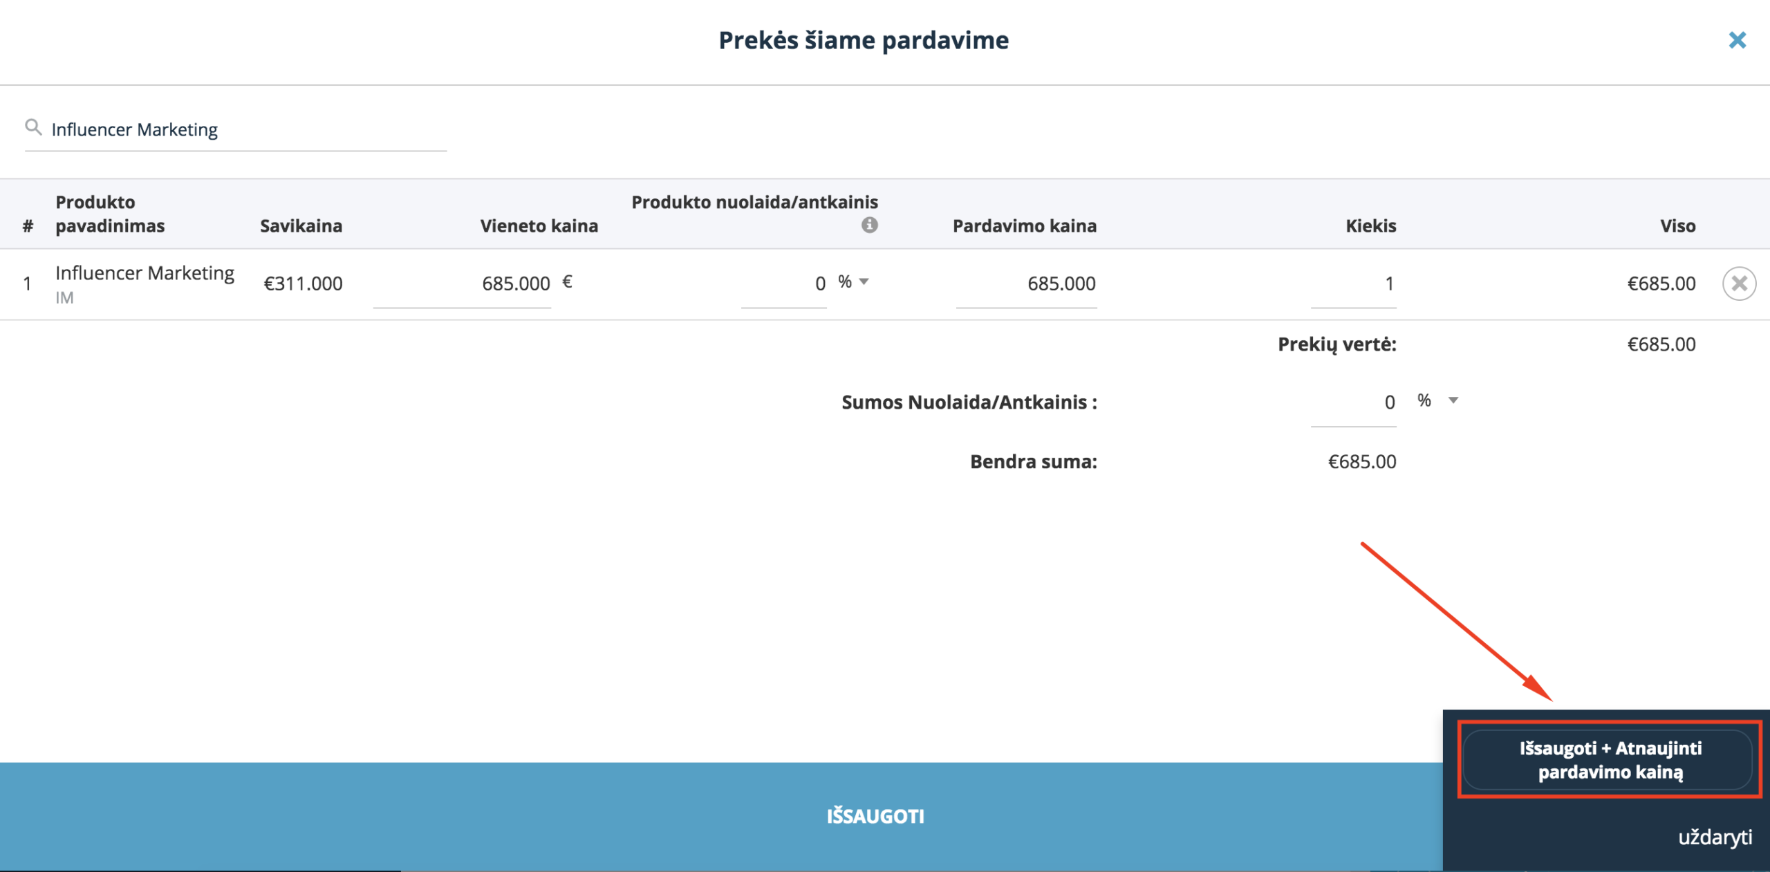The height and width of the screenshot is (872, 1770).
Task: Click the Sumos Nuolaida/Antkainis label
Action: 969,402
